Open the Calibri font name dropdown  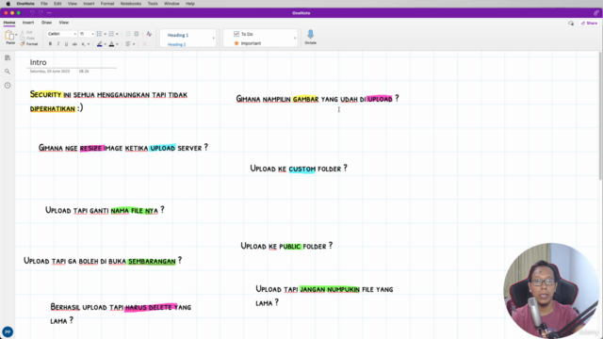click(62, 34)
